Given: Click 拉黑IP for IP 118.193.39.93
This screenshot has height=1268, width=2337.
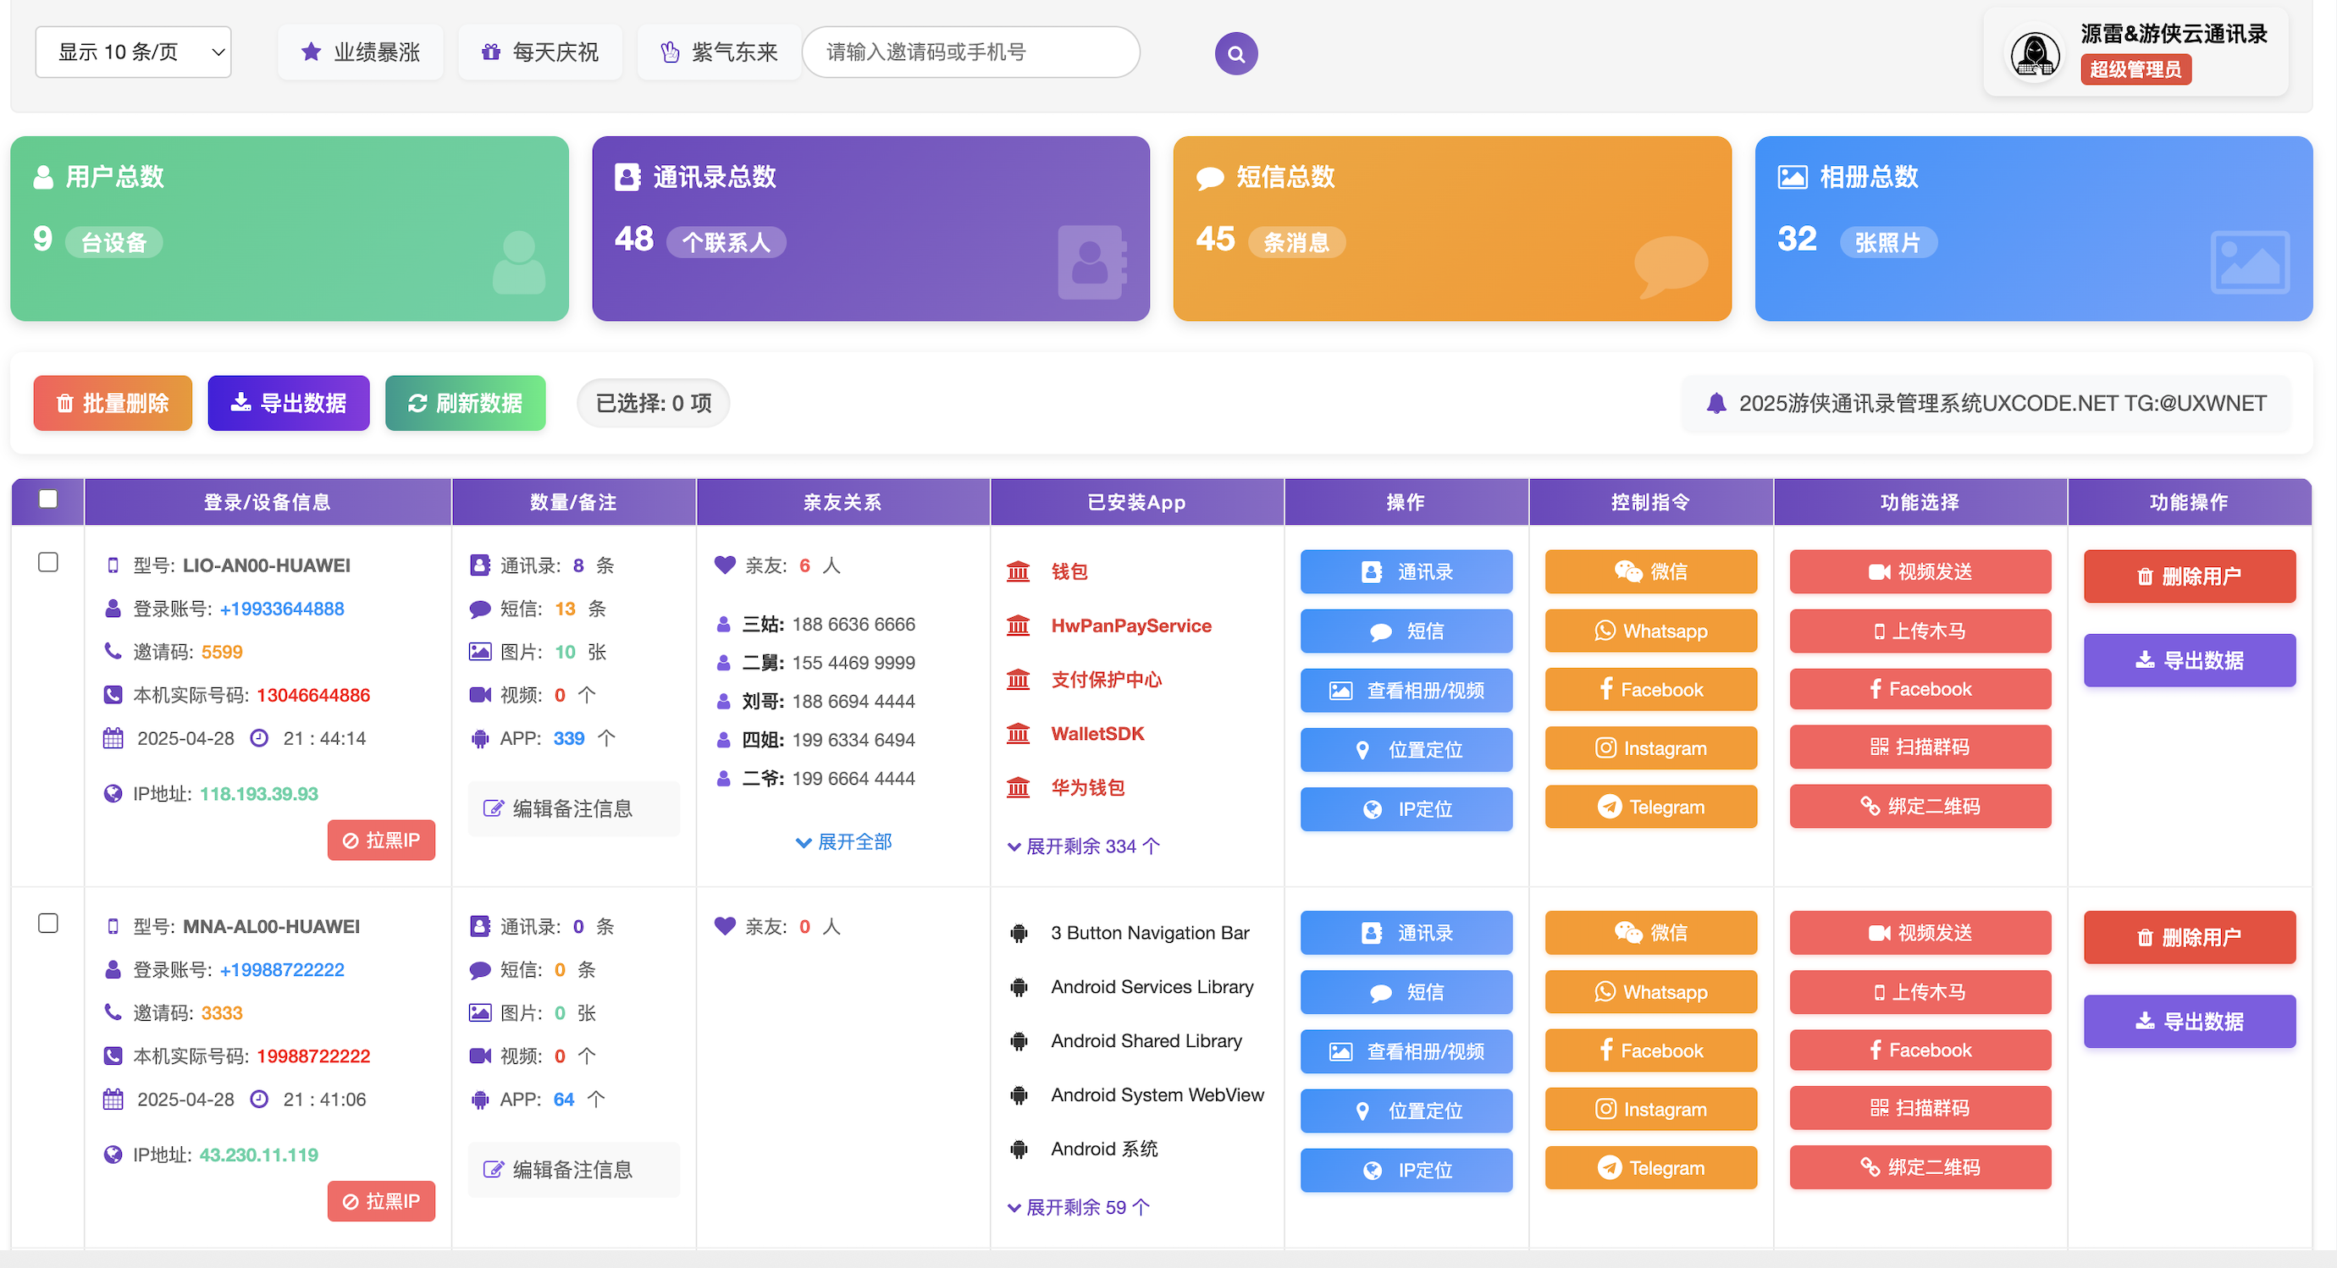Looking at the screenshot, I should pyautogui.click(x=381, y=840).
